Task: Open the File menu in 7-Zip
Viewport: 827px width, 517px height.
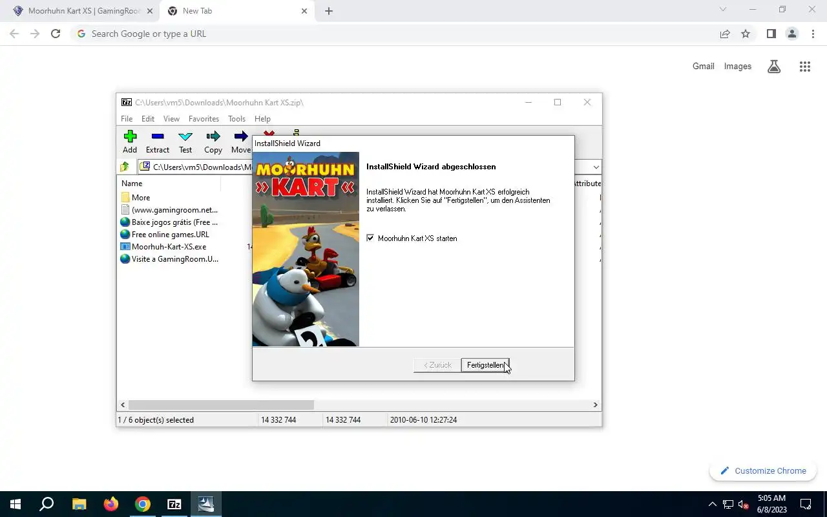Action: 127,119
